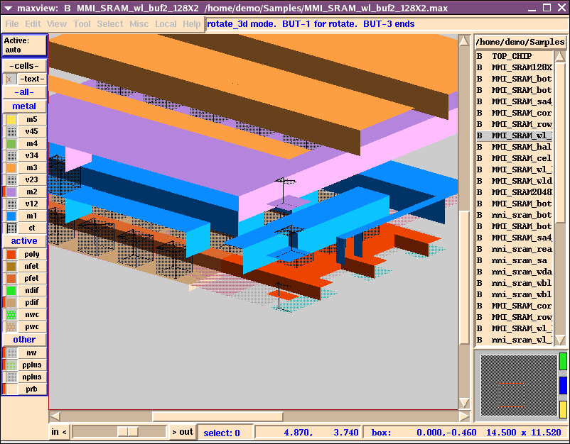The height and width of the screenshot is (444, 570).
Task: Open the File menu
Action: (12, 24)
